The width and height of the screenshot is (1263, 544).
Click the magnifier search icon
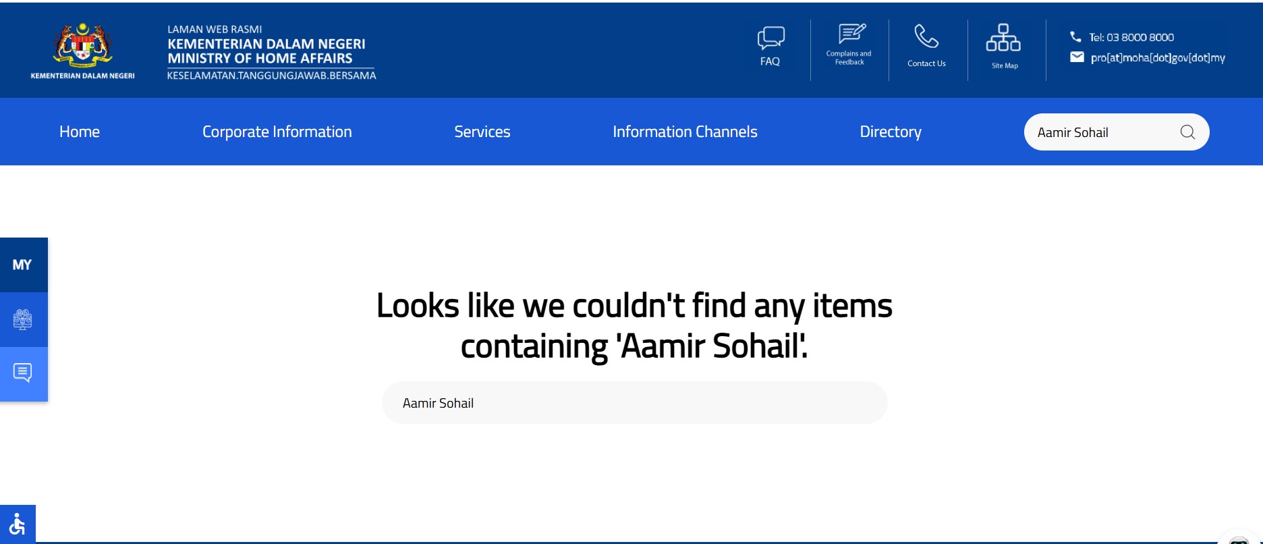(1187, 132)
